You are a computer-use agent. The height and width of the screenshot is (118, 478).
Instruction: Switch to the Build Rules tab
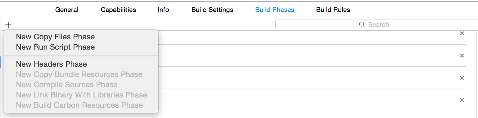pyautogui.click(x=333, y=10)
